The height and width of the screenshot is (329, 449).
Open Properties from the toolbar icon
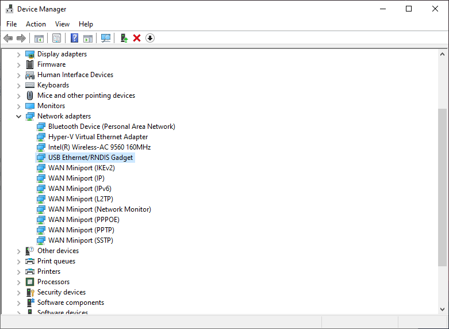tap(56, 38)
